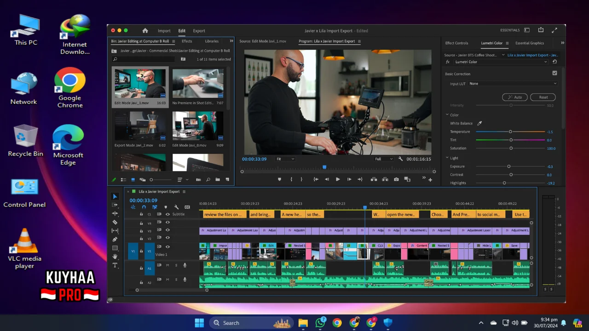Open the Fit zoom level dropdown
This screenshot has width=589, height=331.
285,159
